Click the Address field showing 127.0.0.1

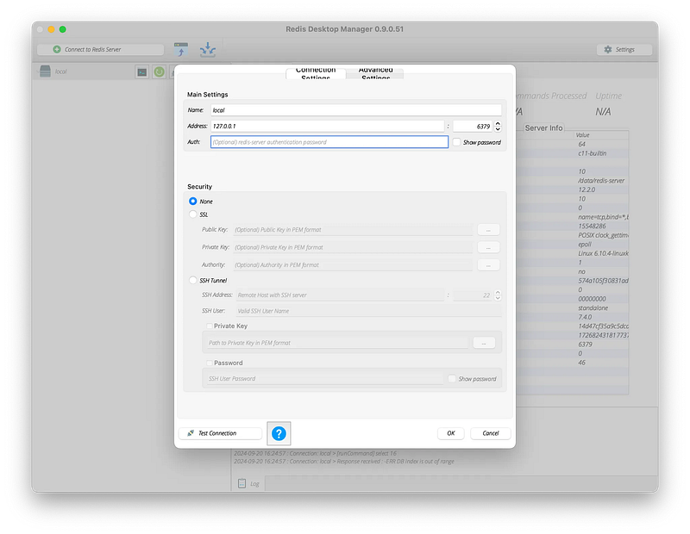click(328, 126)
